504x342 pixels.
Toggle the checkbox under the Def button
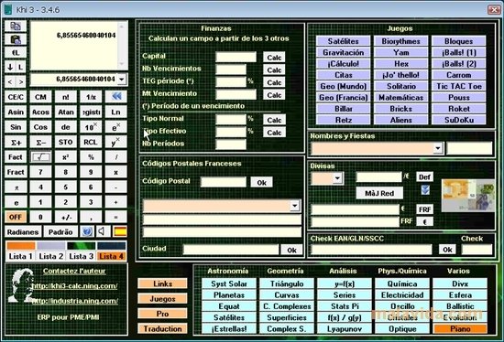425,190
